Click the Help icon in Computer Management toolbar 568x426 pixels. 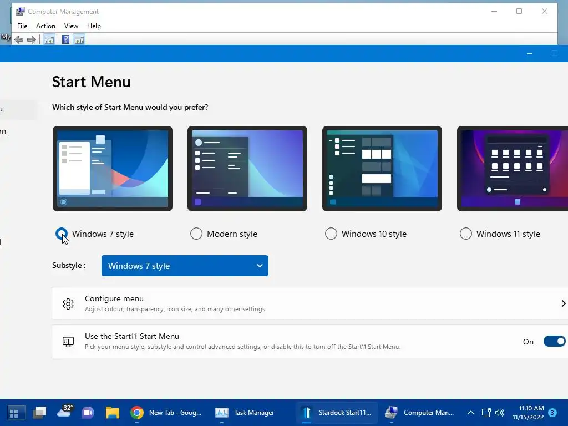click(x=65, y=39)
